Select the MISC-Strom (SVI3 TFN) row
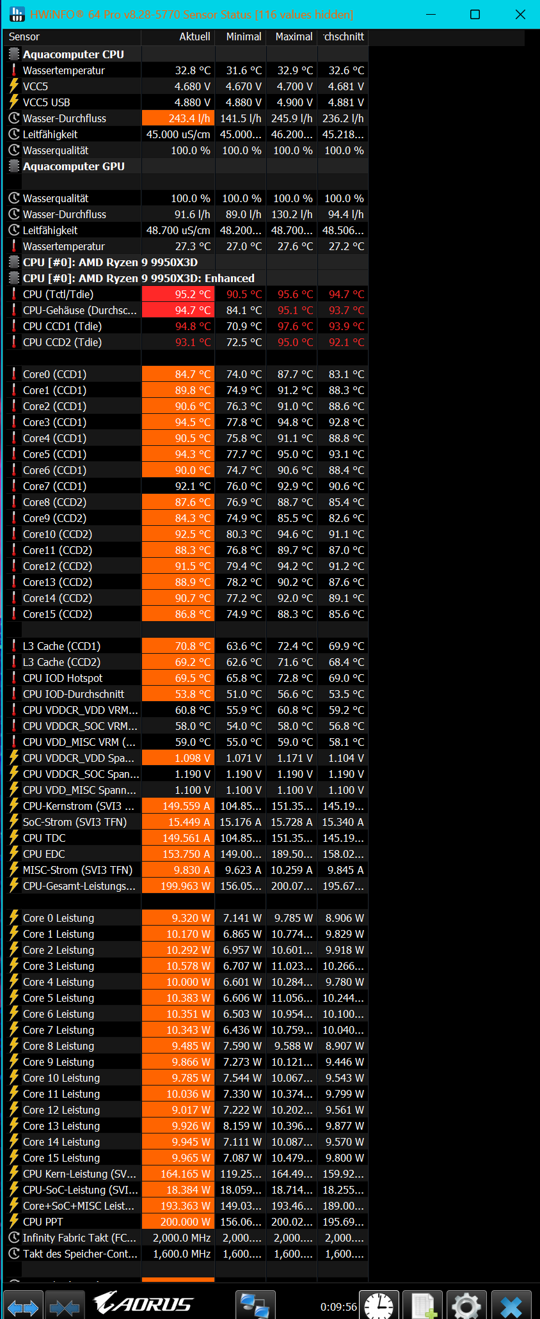 [x=186, y=870]
